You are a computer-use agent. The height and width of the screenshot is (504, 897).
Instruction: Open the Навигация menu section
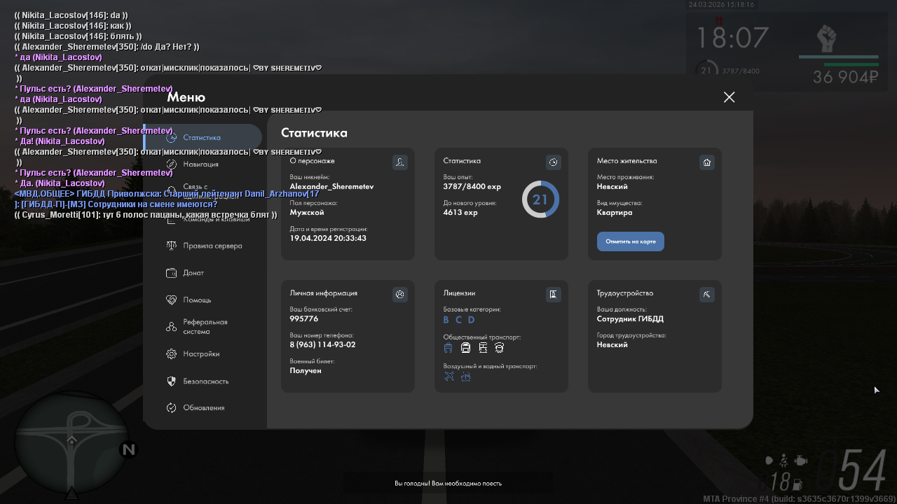(200, 164)
